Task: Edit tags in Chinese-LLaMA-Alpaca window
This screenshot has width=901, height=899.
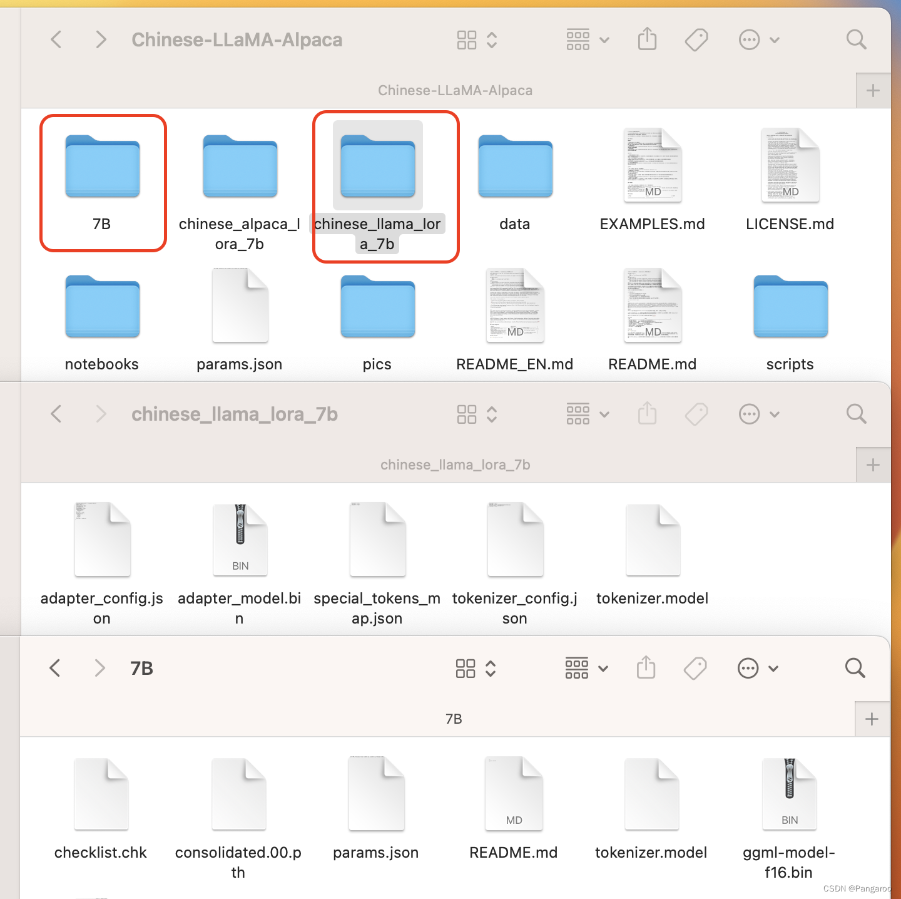Action: [x=696, y=40]
